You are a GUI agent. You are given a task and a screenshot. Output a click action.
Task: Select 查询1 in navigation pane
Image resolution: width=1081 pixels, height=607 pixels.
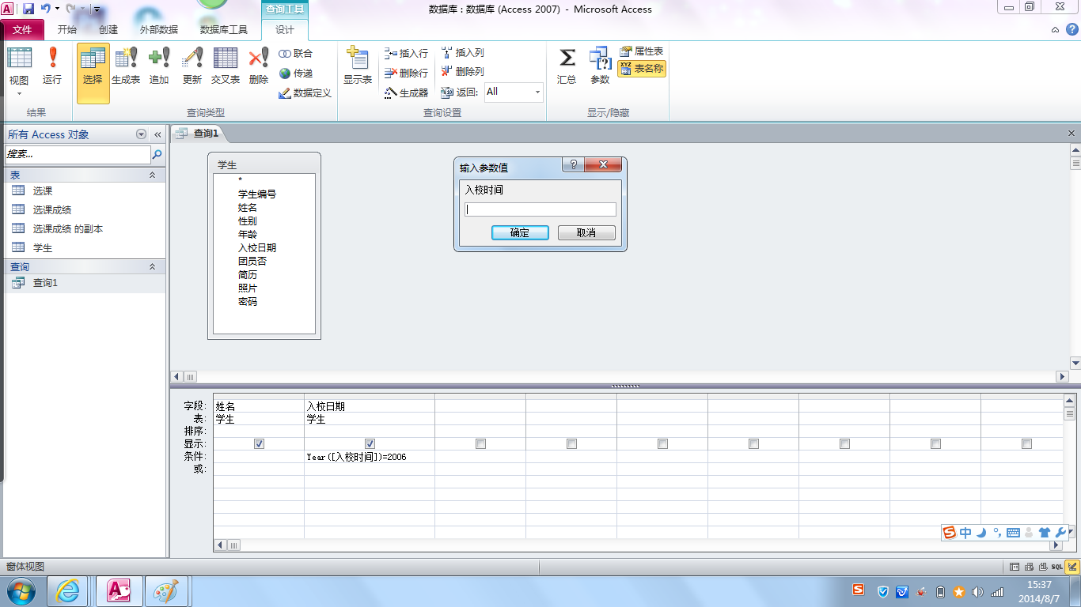click(85, 282)
